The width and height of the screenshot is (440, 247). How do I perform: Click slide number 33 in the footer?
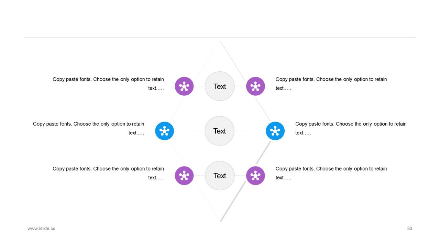[x=410, y=228]
